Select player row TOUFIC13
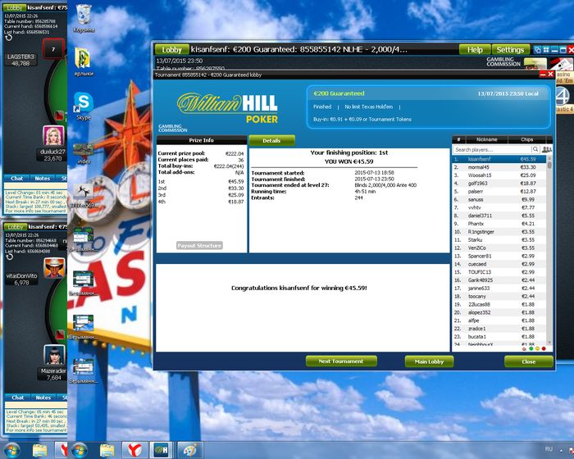 pos(499,272)
